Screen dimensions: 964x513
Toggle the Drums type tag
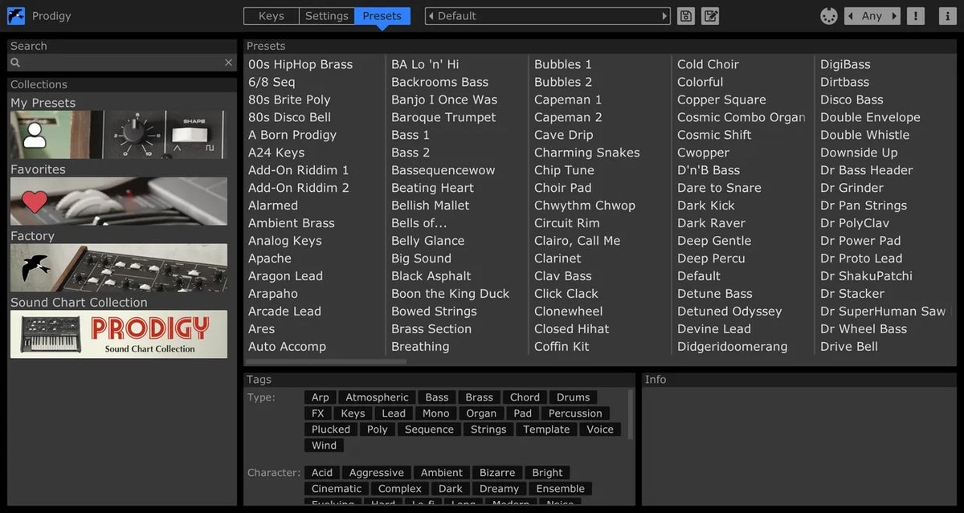coord(574,397)
